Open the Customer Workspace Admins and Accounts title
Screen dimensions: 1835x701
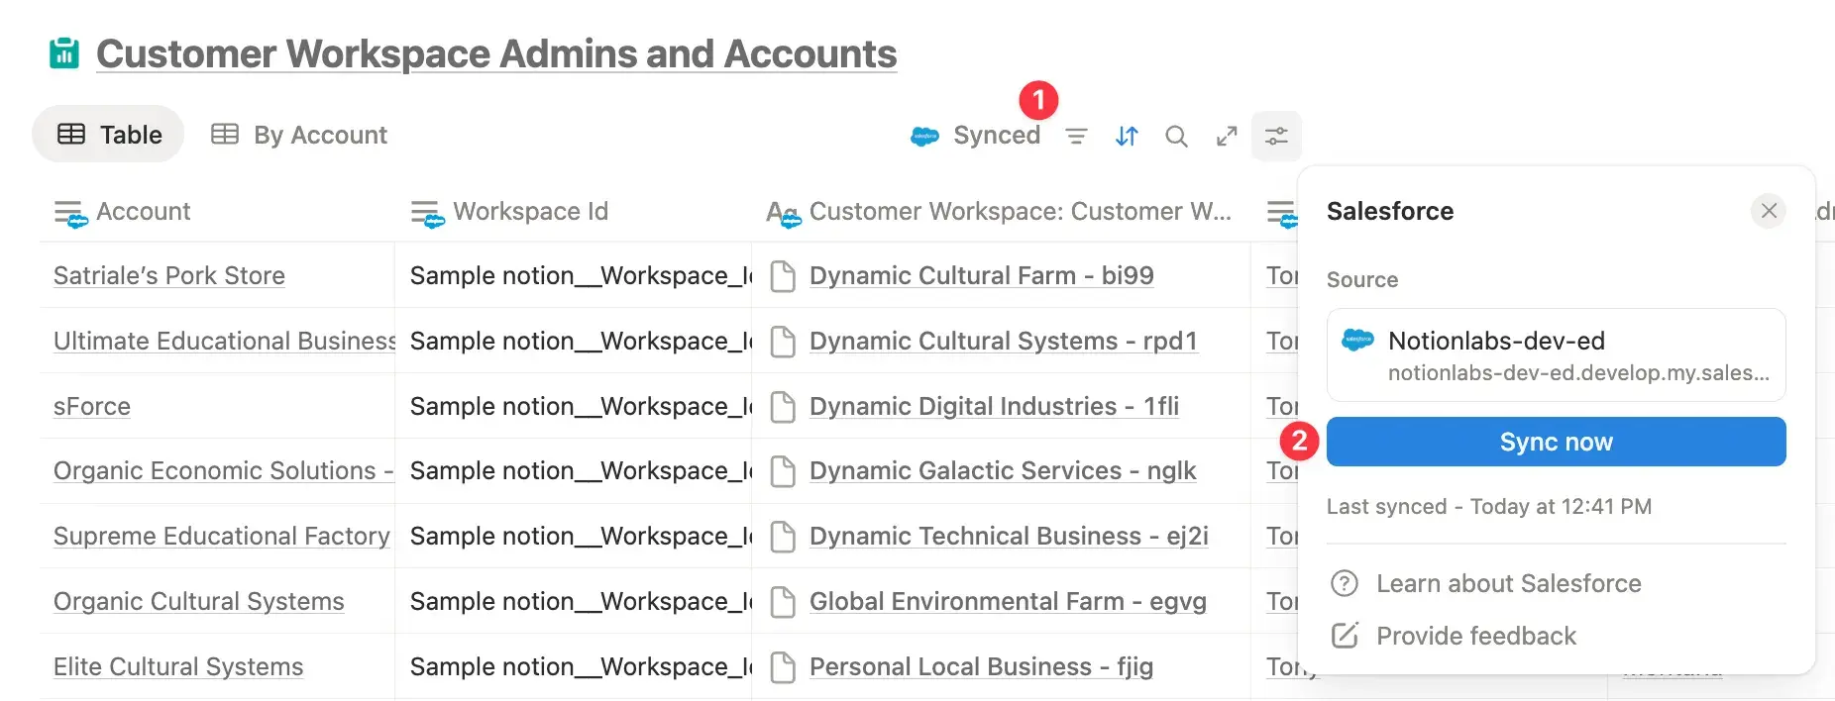496,53
